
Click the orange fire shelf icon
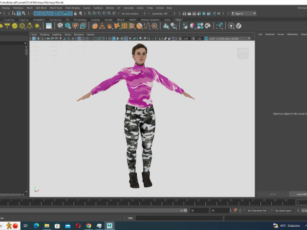pos(109,26)
